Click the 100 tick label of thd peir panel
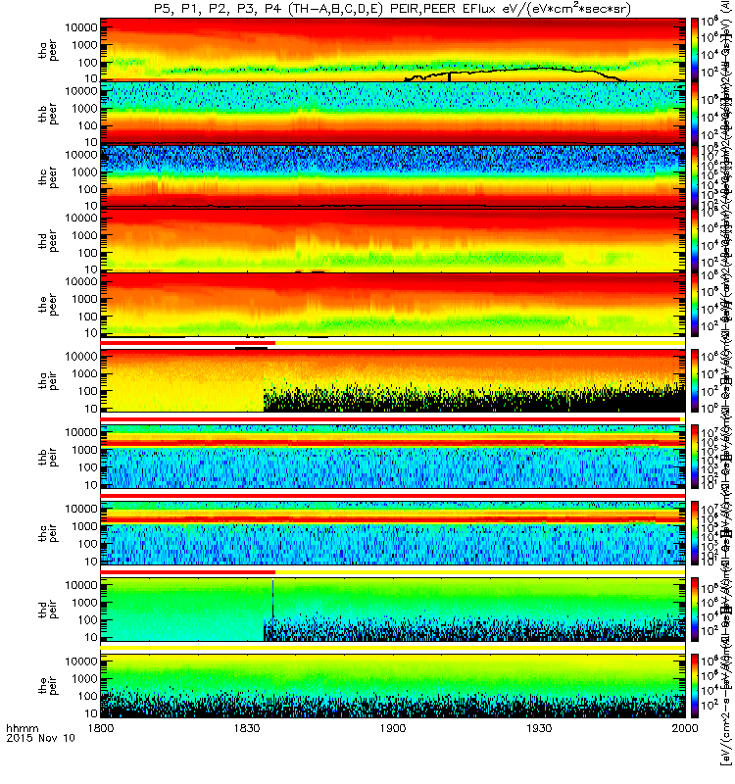The width and height of the screenshot is (735, 784). pos(87,620)
